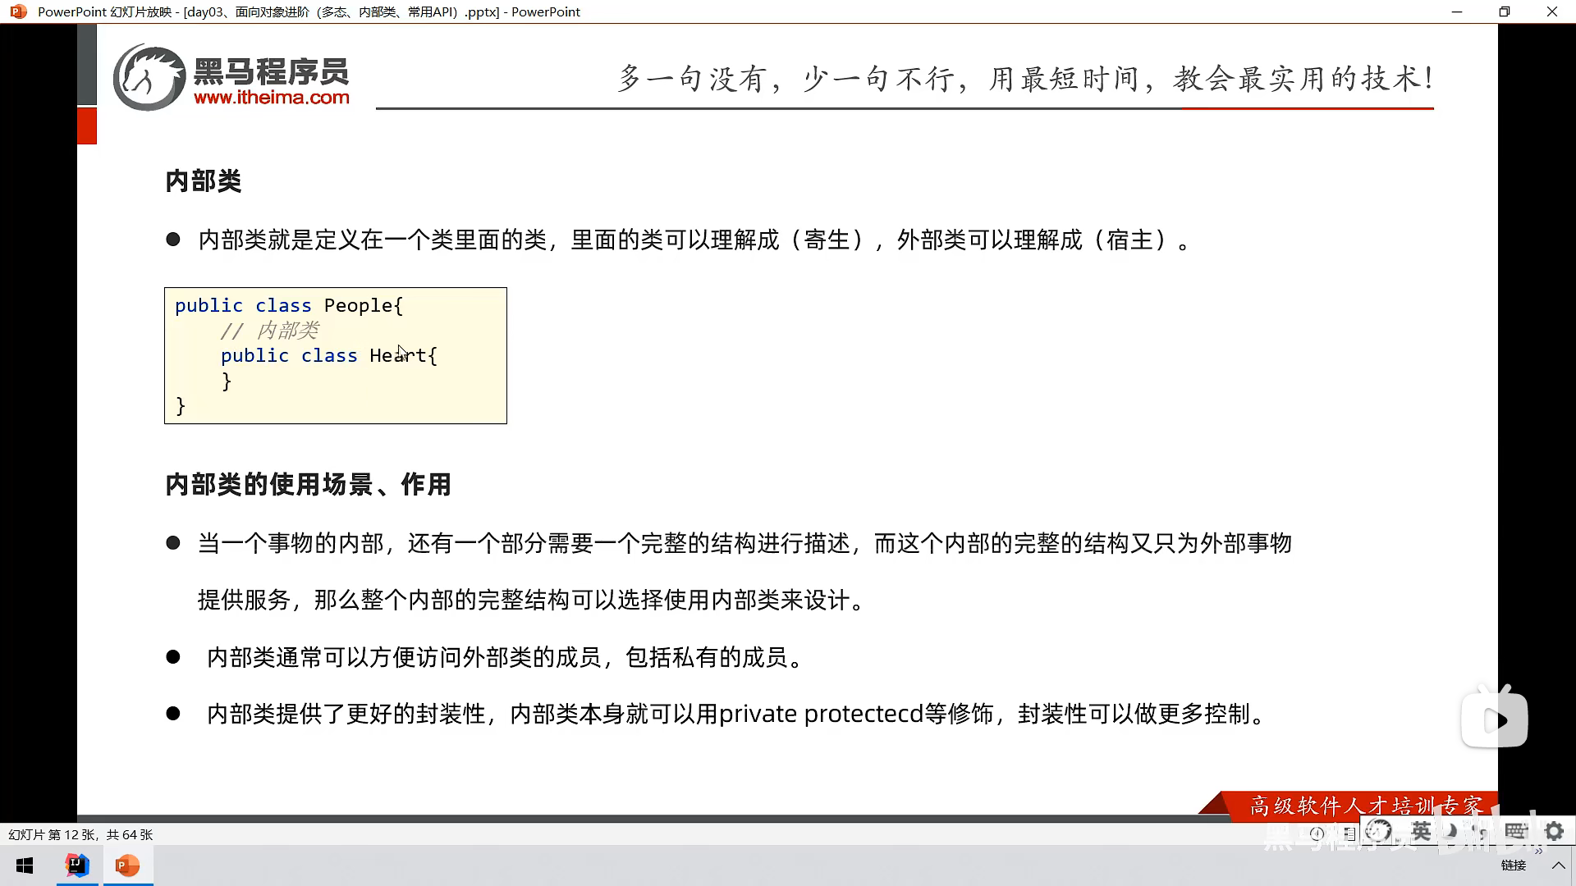Click the Windows Start button
Image resolution: width=1576 pixels, height=886 pixels.
[25, 865]
